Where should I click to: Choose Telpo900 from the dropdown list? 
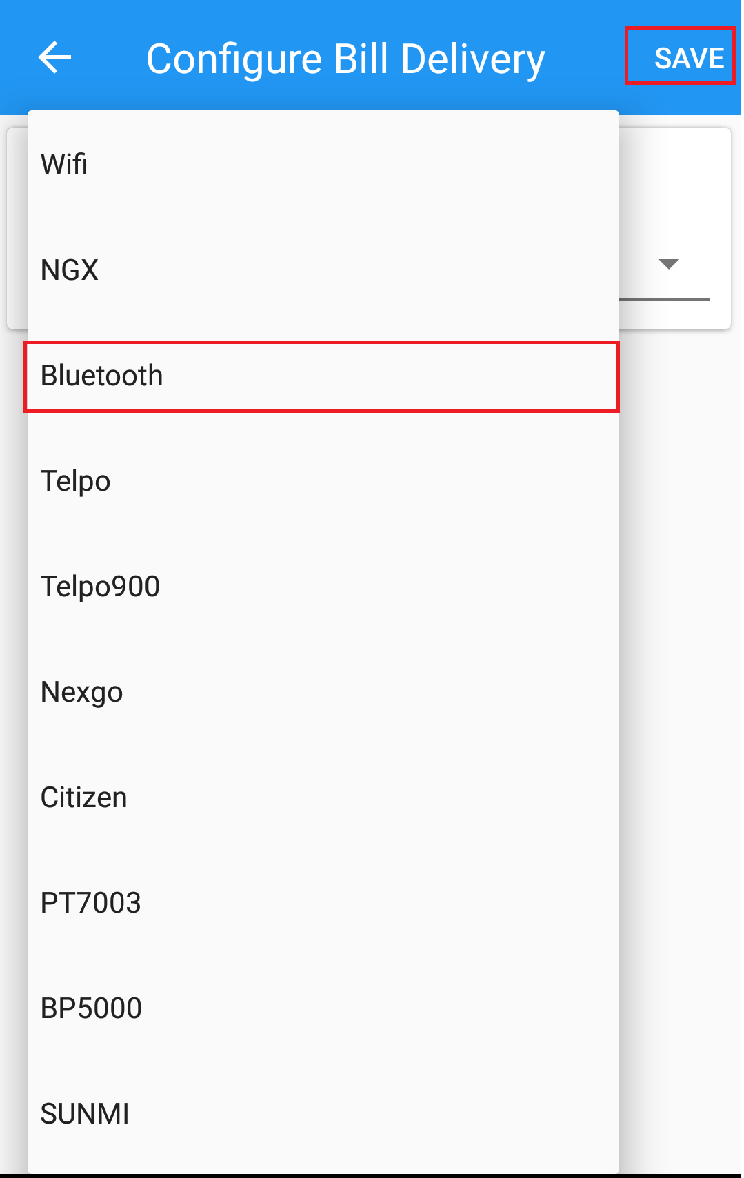tap(323, 587)
